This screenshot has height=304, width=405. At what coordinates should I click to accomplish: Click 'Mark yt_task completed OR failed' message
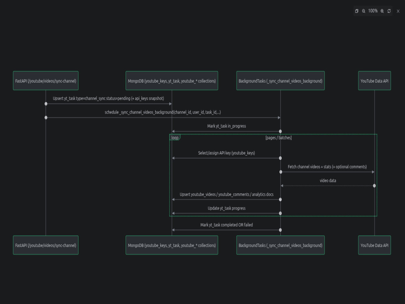(x=226, y=225)
